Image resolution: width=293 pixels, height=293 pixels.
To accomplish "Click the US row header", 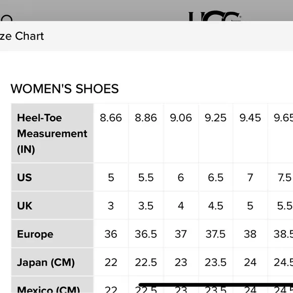I will pyautogui.click(x=53, y=177).
